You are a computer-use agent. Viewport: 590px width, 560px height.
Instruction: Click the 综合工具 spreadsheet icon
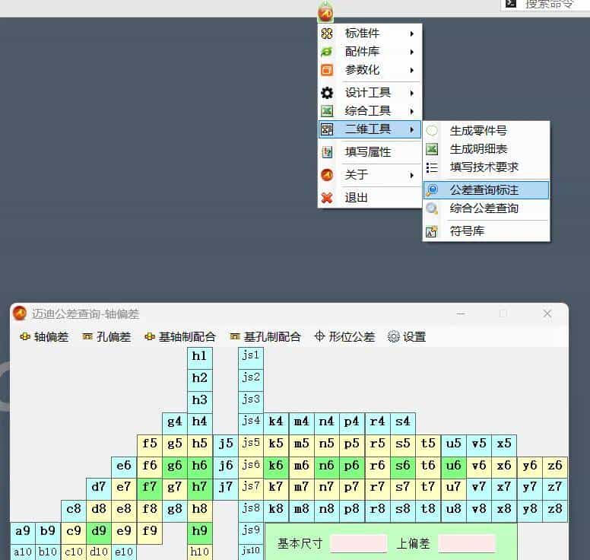[327, 111]
